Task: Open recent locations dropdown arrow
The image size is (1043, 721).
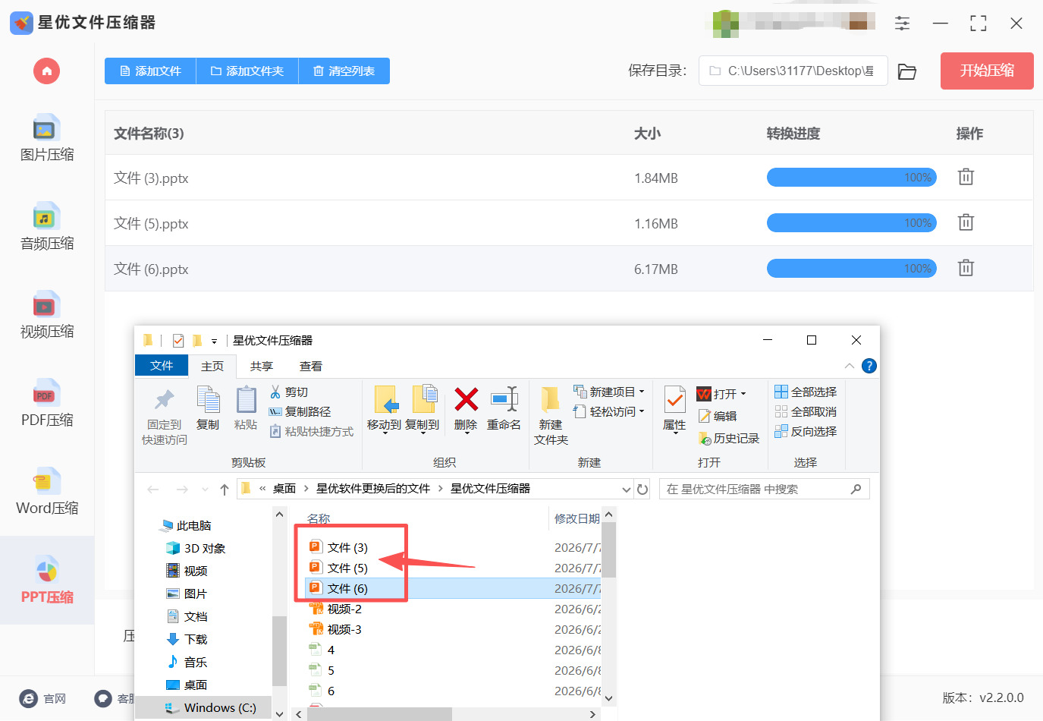Action: (205, 490)
